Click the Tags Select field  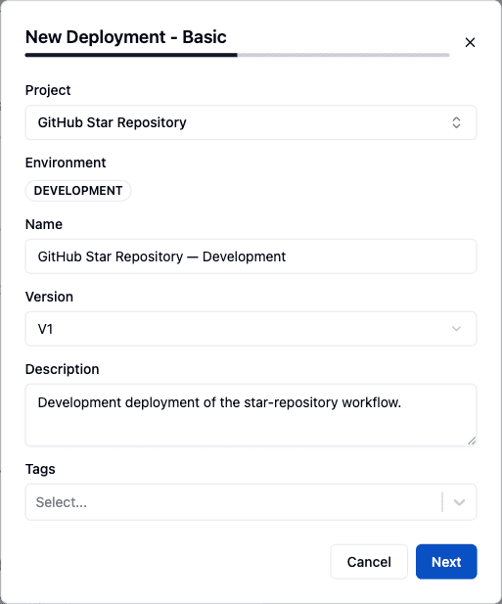(x=251, y=502)
